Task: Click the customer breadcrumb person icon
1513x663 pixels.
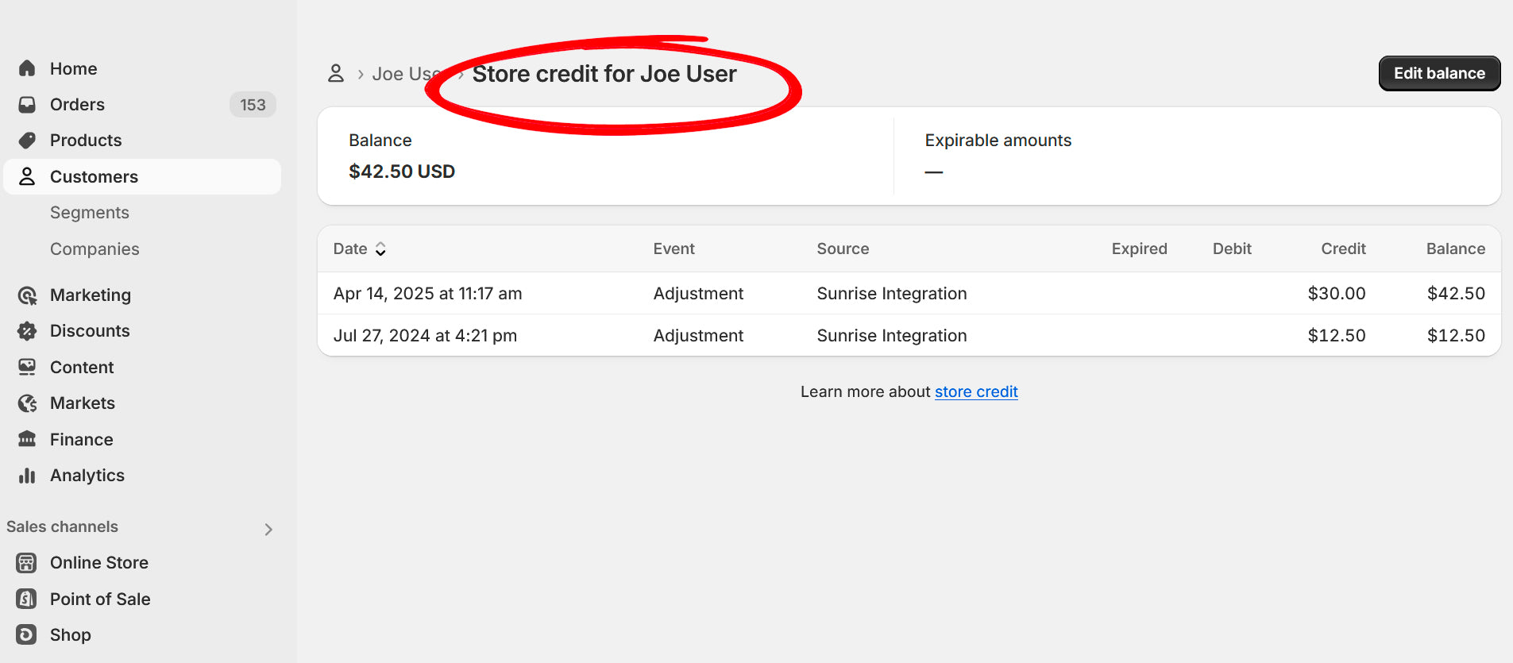Action: pyautogui.click(x=336, y=74)
